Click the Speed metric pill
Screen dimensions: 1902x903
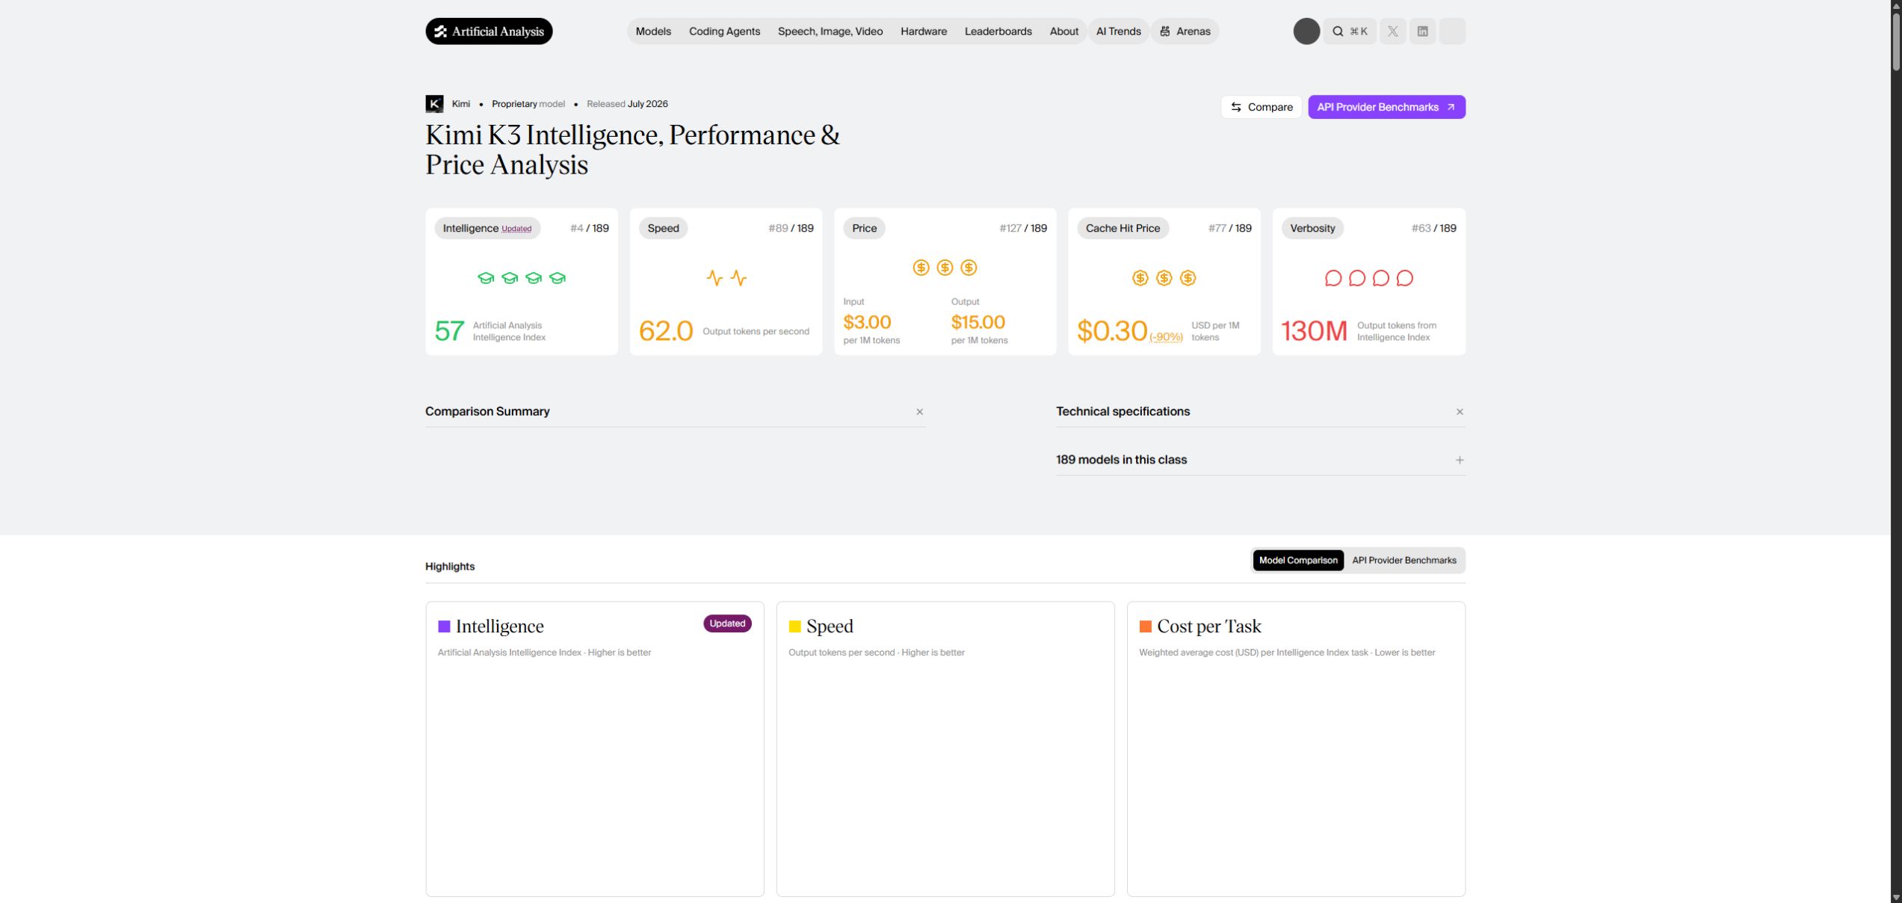click(663, 228)
